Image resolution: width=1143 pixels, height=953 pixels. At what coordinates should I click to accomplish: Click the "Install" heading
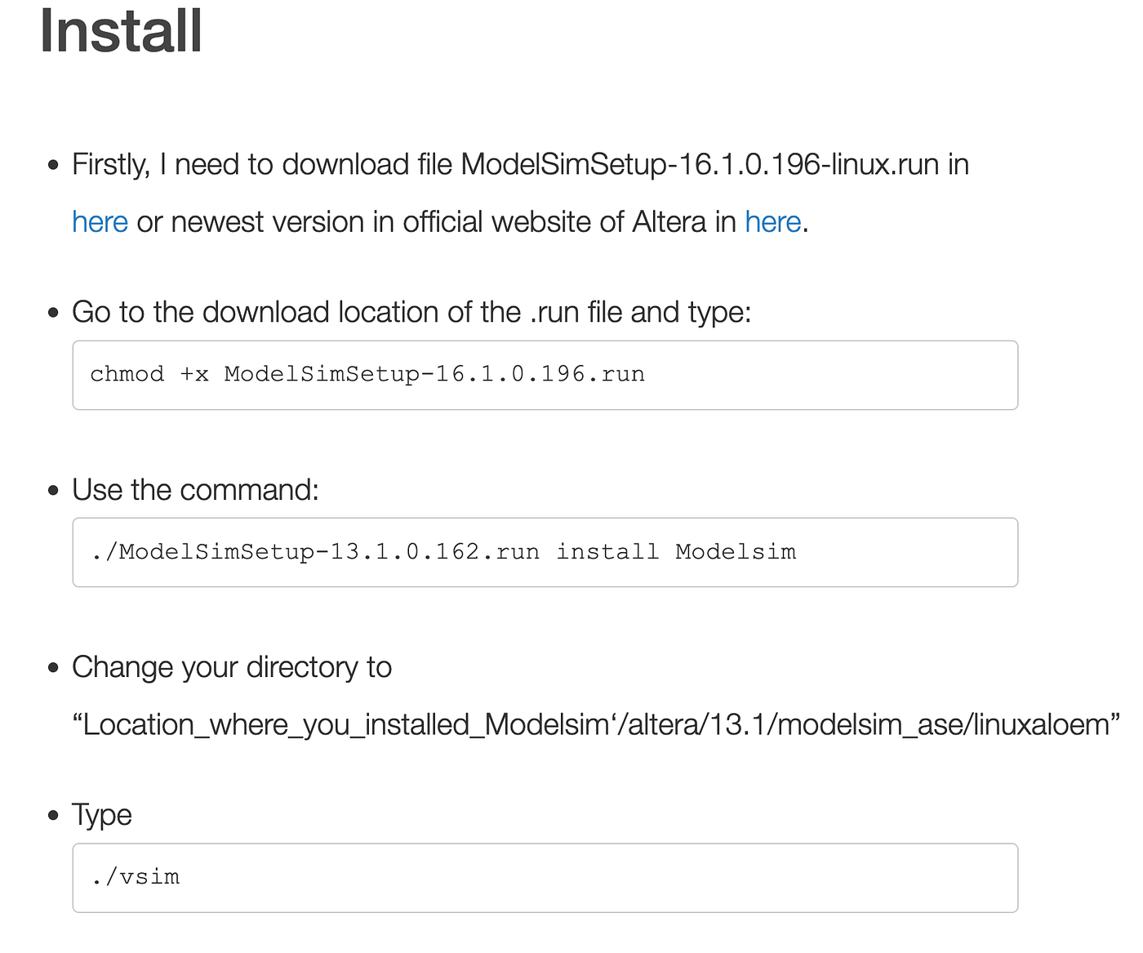(121, 31)
